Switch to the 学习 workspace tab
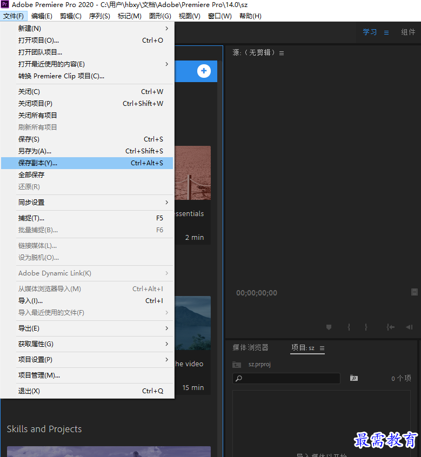421x457 pixels. coord(370,32)
